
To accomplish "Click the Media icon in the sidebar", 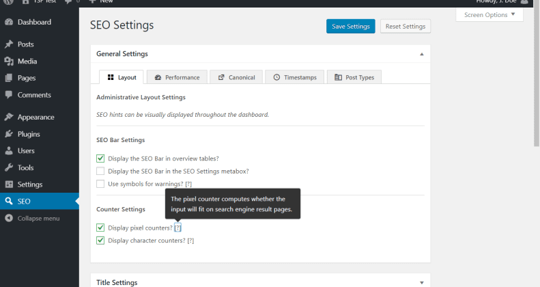I will pos(9,61).
